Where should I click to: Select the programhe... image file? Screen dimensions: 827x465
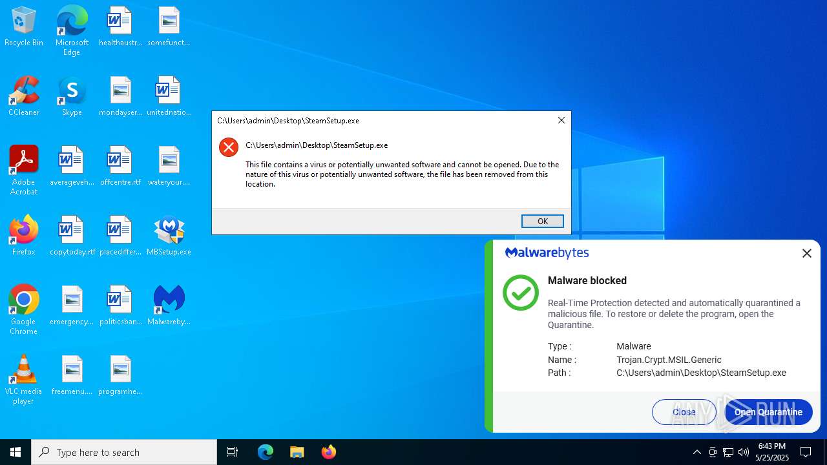point(120,375)
